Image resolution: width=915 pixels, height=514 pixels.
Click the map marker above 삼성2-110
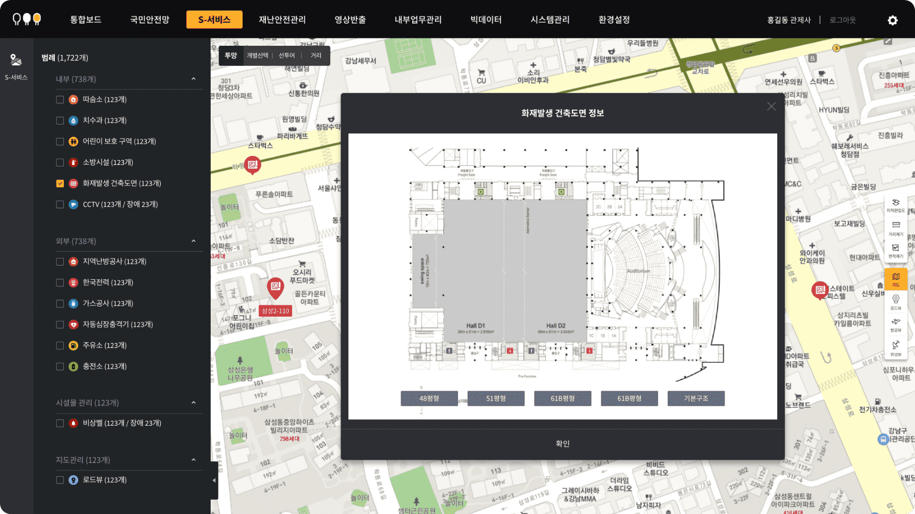click(x=275, y=289)
